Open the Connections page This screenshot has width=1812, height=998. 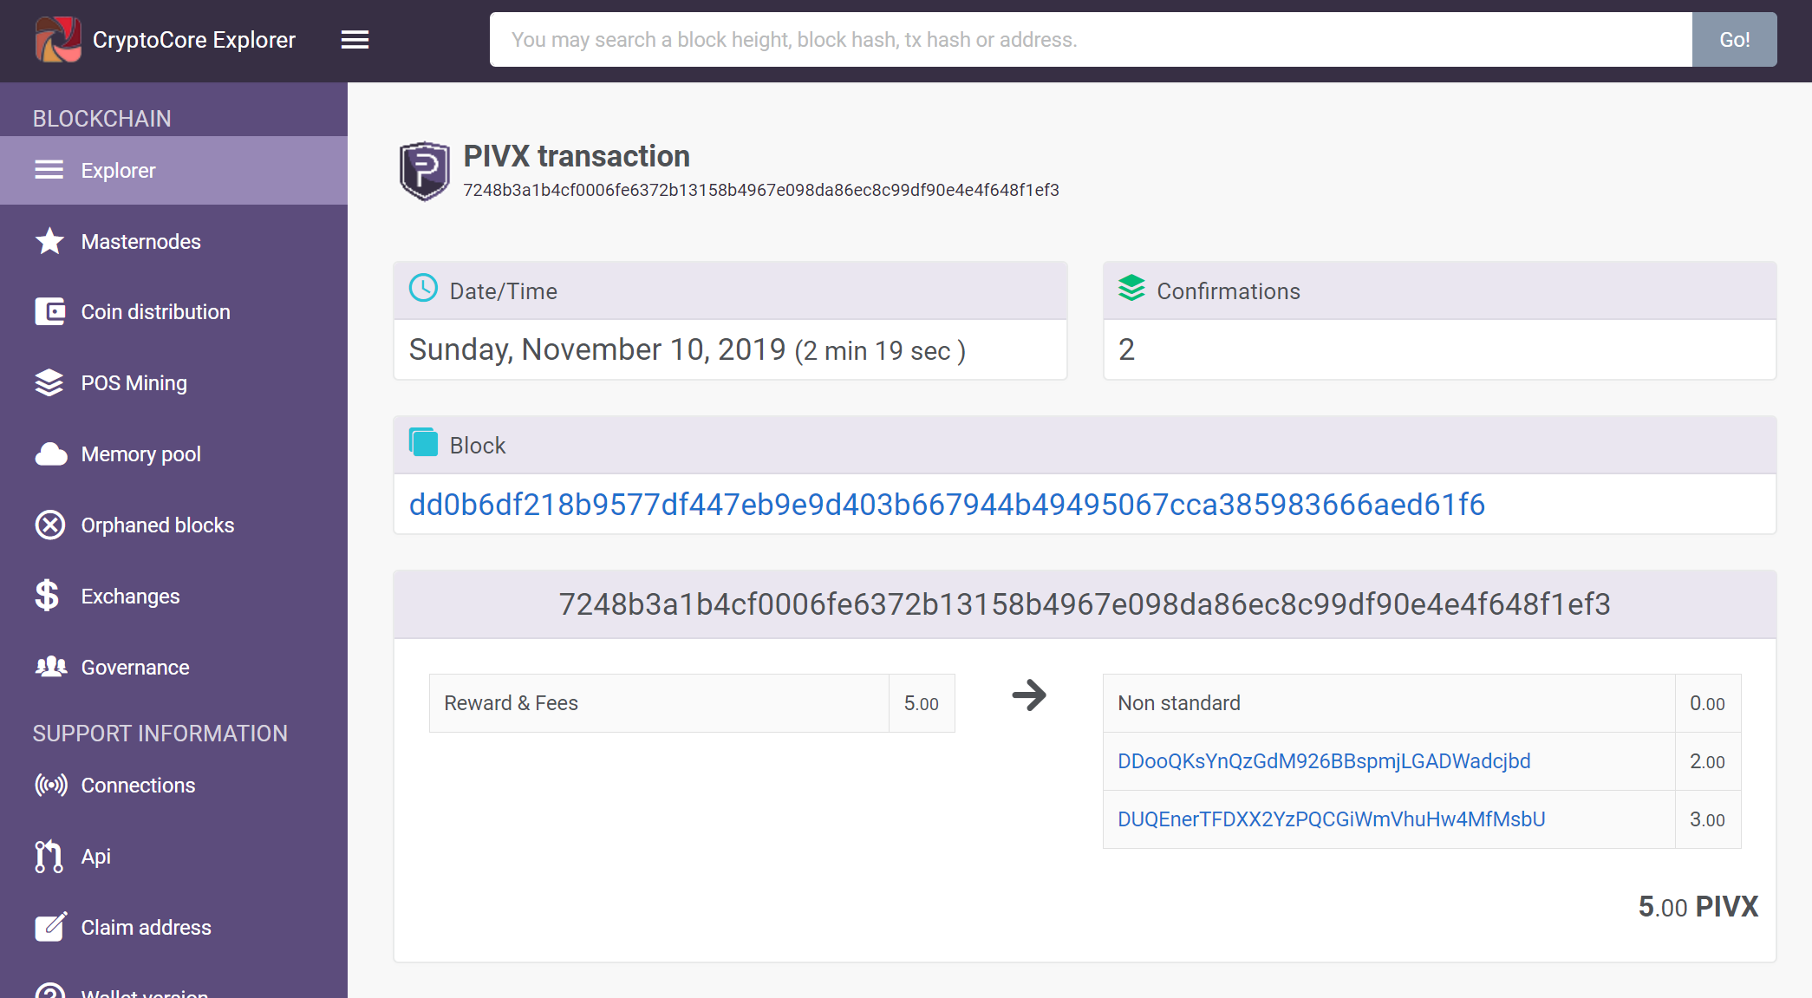(x=173, y=786)
